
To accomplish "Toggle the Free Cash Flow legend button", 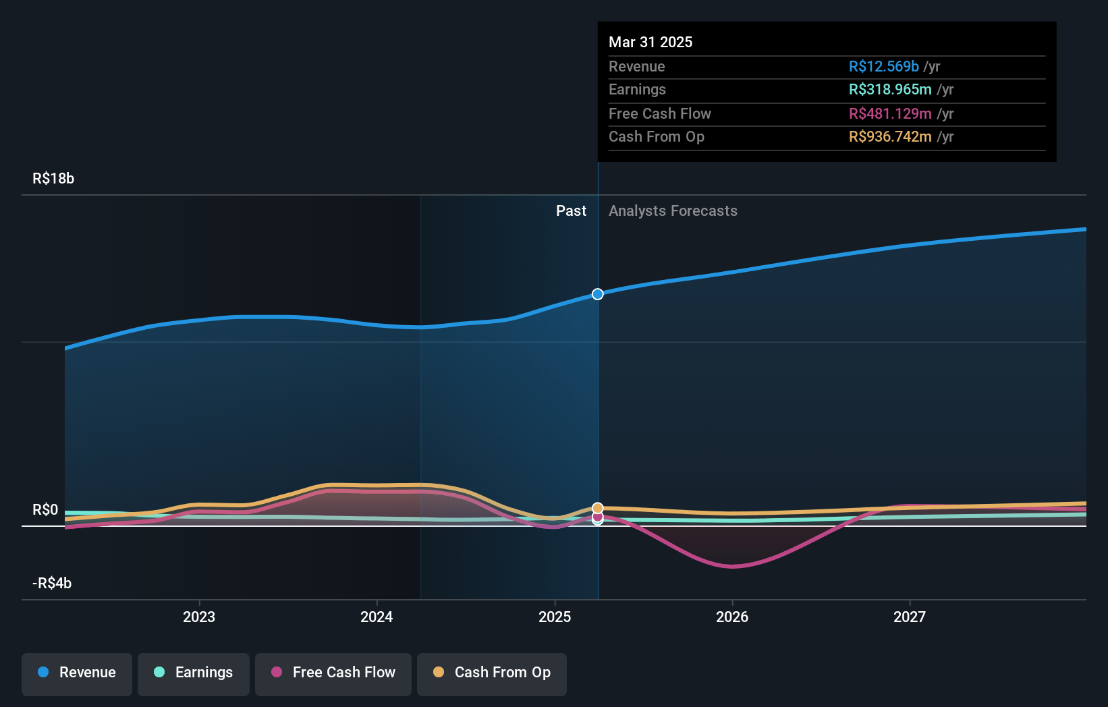I will 333,674.
